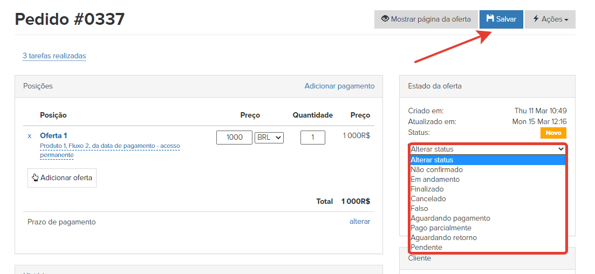
Task: Click the Adicionar oferta button
Action: pyautogui.click(x=62, y=177)
